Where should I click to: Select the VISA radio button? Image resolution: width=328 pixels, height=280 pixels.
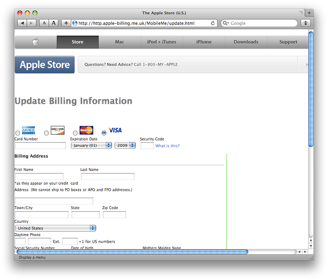coord(104,133)
